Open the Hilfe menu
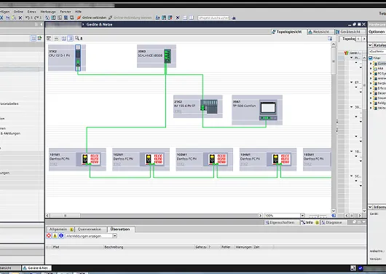 (x=78, y=12)
